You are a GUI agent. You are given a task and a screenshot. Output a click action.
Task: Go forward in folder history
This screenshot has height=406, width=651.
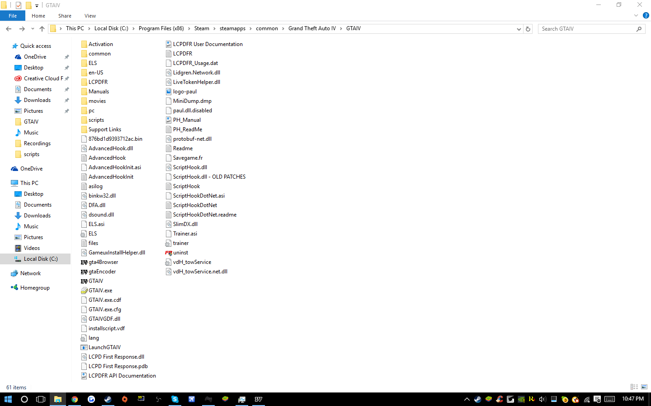[22, 29]
